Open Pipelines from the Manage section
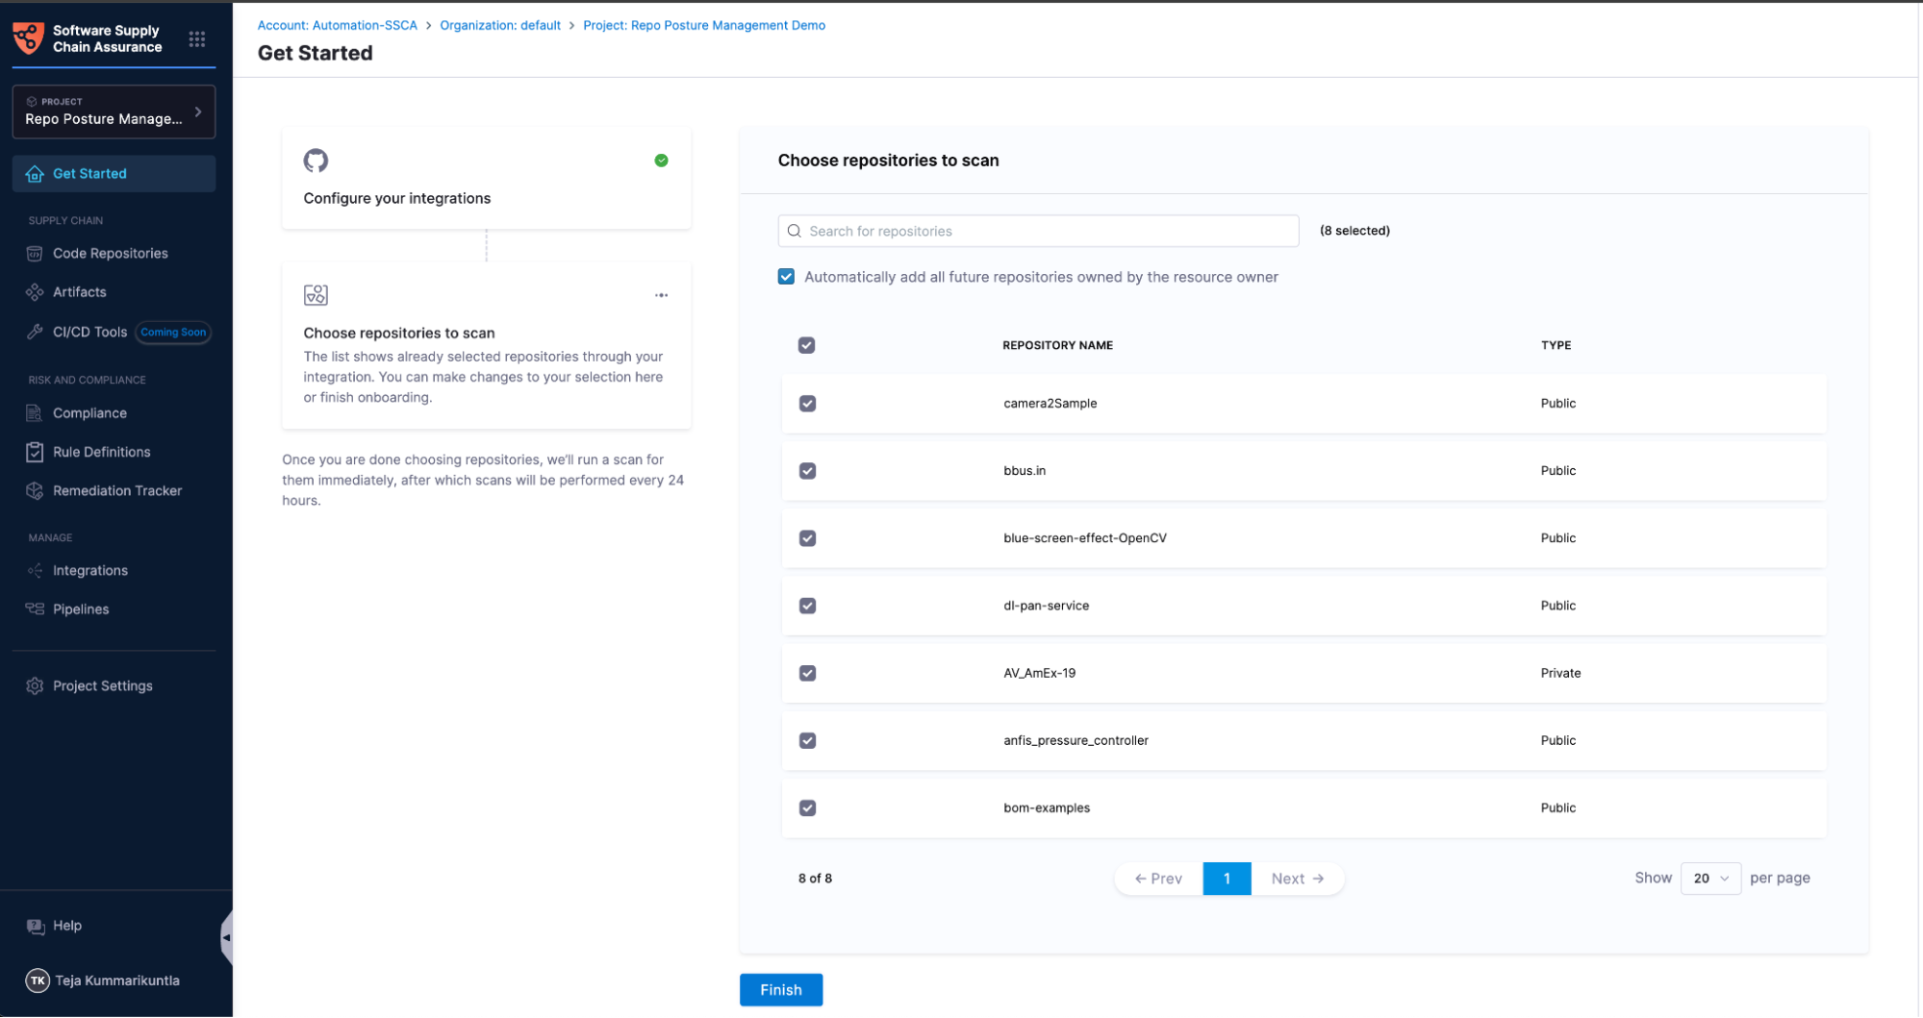1923x1018 pixels. (81, 609)
